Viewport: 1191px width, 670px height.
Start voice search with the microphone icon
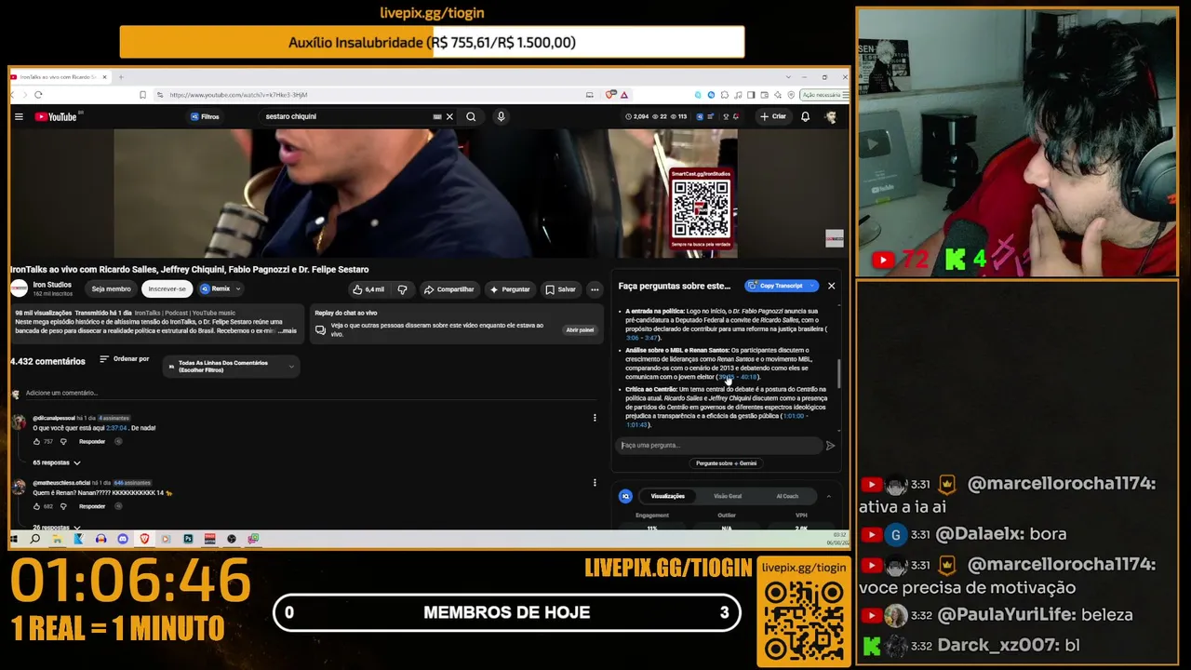[x=501, y=116]
